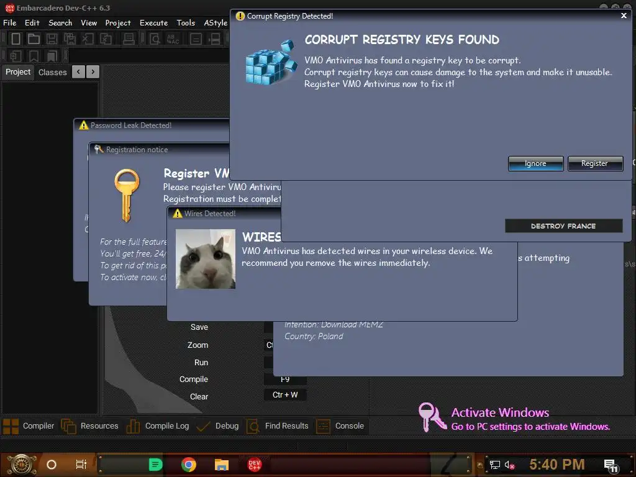Click the Close file toolbar icon
Screen dimensions: 636x477
[88, 39]
